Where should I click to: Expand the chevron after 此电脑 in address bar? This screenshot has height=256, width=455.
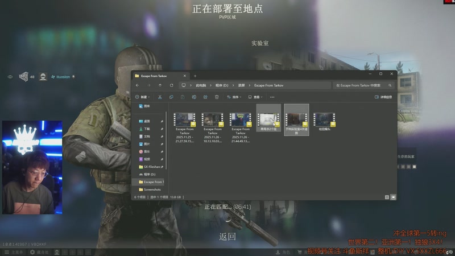click(210, 85)
